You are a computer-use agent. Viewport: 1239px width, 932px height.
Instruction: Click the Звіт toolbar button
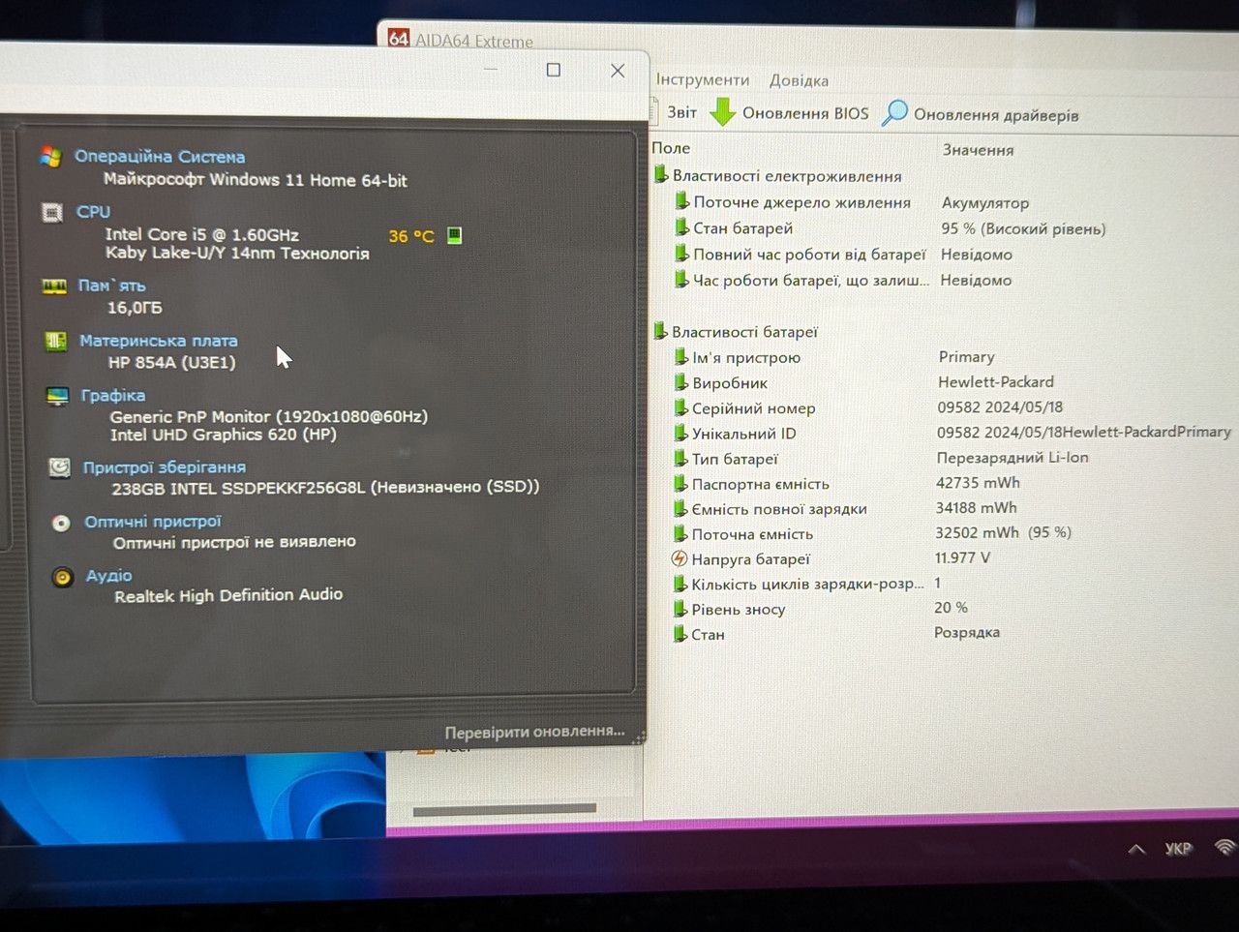pyautogui.click(x=681, y=112)
